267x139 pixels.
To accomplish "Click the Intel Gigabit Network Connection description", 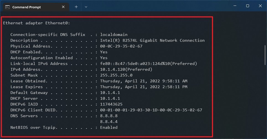I will click(152, 40).
